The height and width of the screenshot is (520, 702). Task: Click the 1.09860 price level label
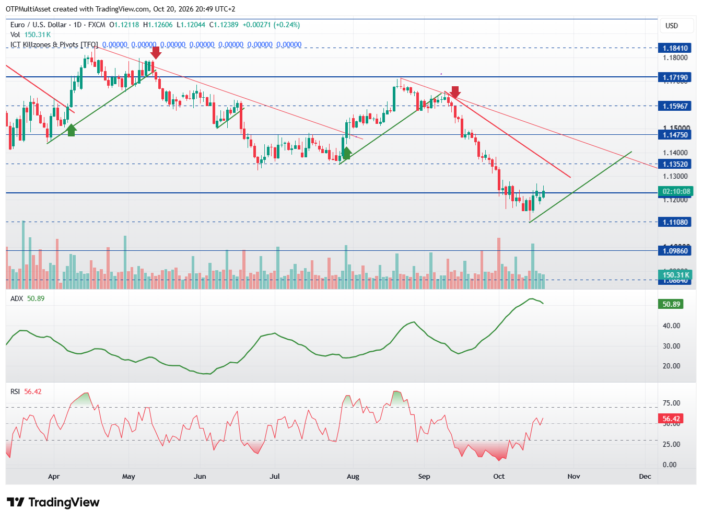[x=675, y=251]
